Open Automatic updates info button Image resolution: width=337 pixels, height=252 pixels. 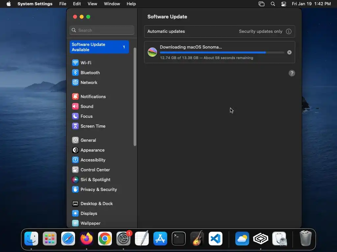[289, 31]
